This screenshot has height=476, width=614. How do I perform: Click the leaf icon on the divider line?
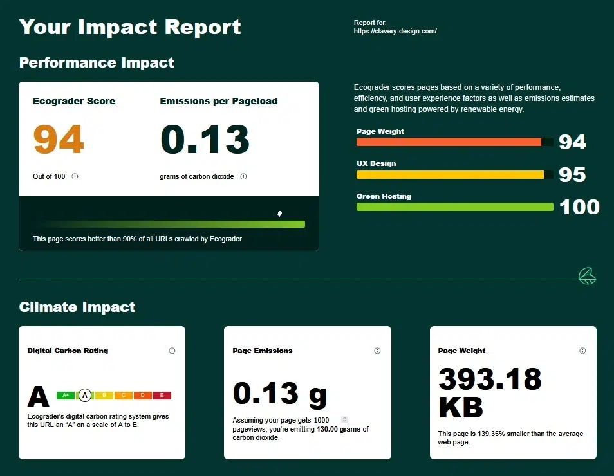[x=588, y=276]
